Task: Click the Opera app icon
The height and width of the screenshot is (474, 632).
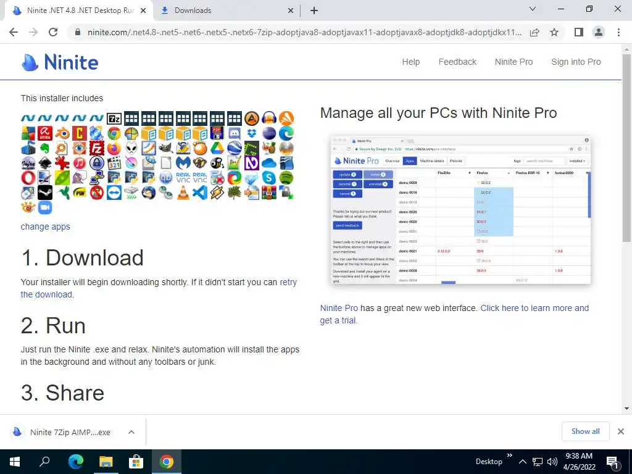Action: (28, 178)
